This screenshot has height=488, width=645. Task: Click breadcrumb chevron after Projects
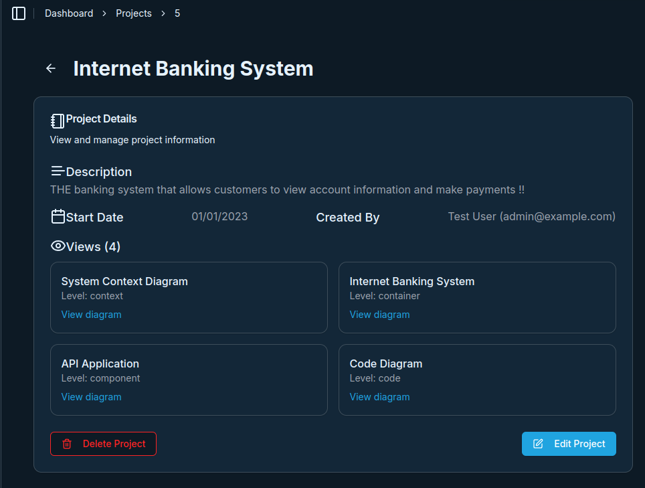click(x=163, y=13)
